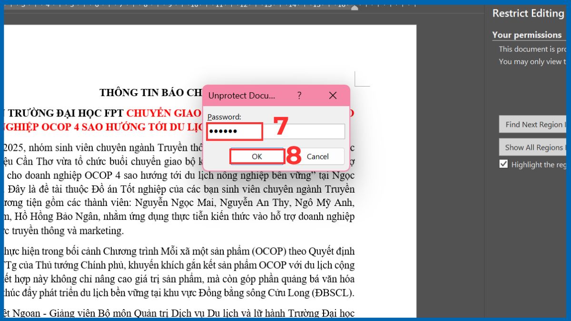Click the Cancel button in the dialog
This screenshot has height=321, width=571.
point(317,156)
